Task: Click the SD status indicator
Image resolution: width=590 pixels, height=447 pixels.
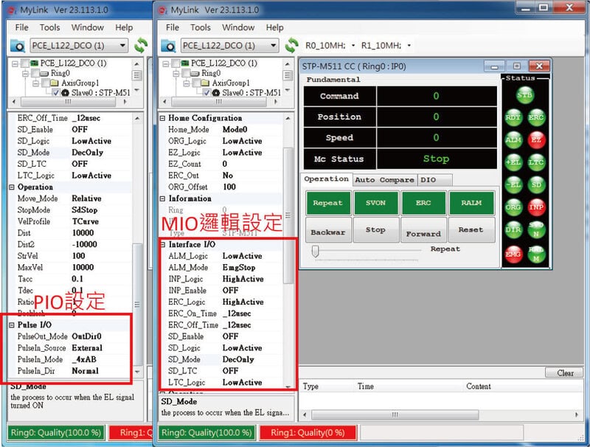Action: pos(536,184)
